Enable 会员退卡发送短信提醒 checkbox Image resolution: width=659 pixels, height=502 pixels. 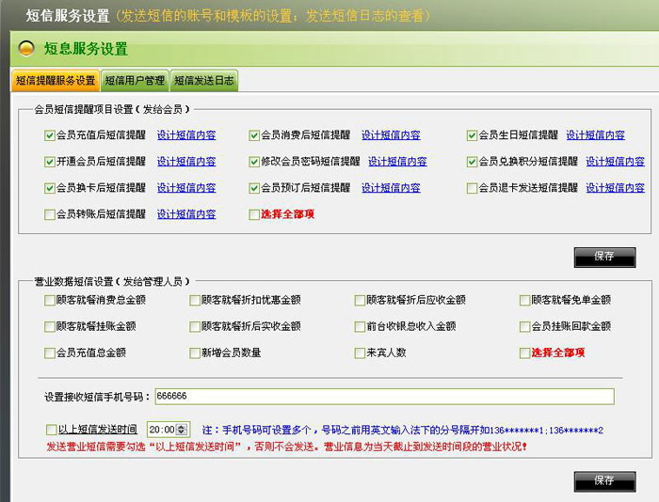(x=473, y=188)
